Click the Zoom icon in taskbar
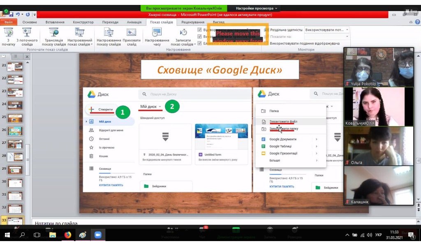 [x=98, y=235]
